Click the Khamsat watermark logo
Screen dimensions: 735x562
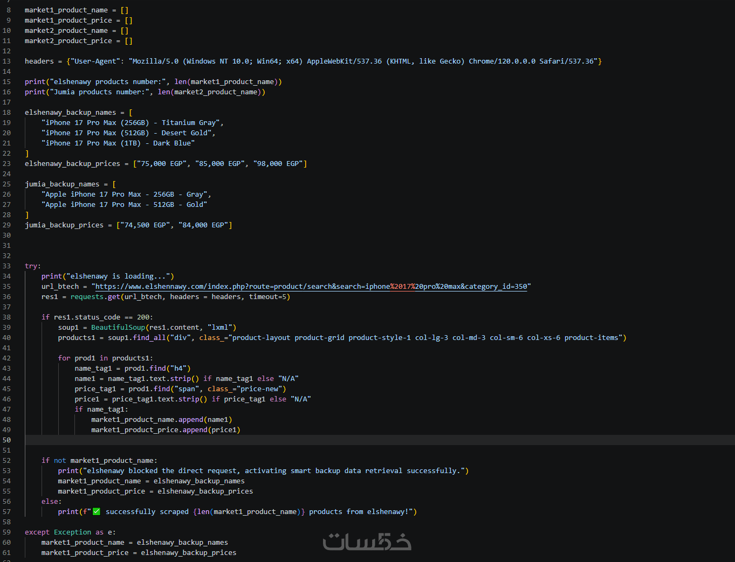[367, 542]
